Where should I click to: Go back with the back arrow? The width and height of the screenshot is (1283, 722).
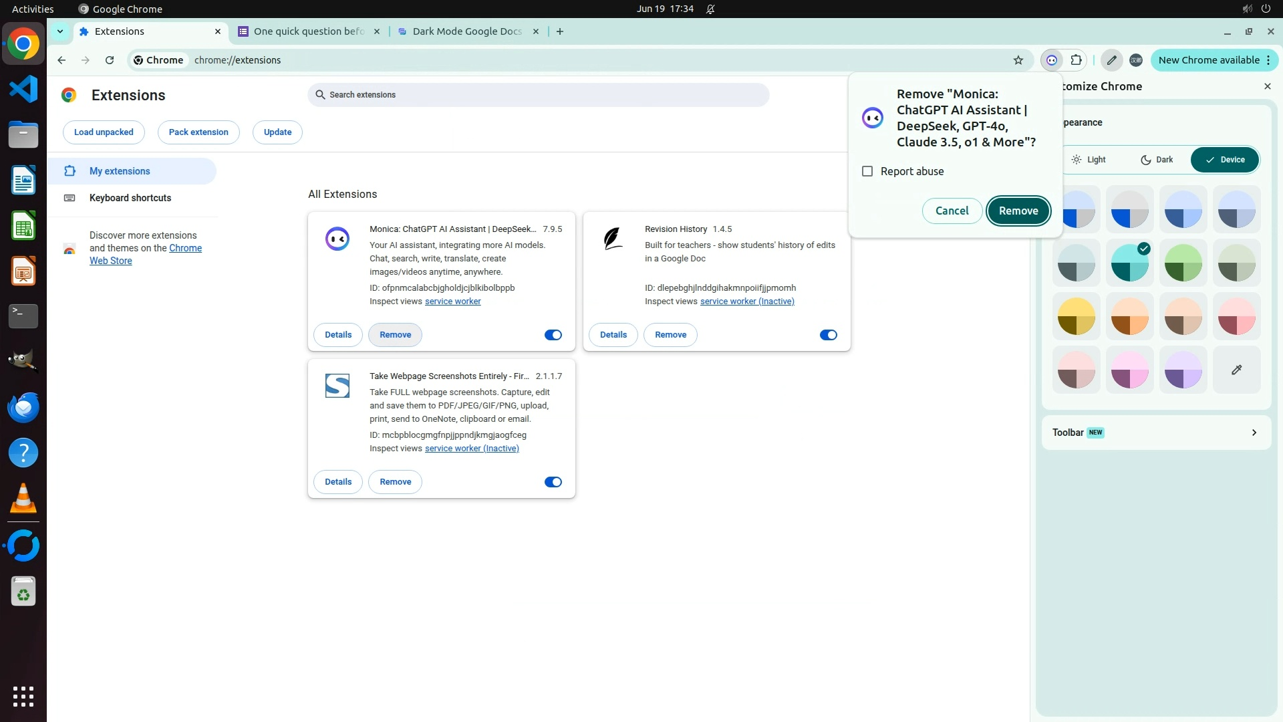click(61, 60)
